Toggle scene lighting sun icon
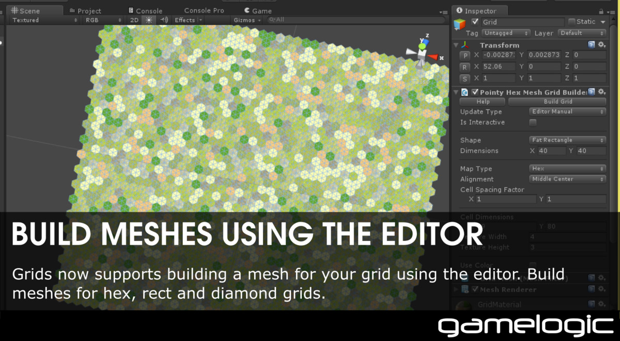This screenshot has width=620, height=341. [149, 20]
